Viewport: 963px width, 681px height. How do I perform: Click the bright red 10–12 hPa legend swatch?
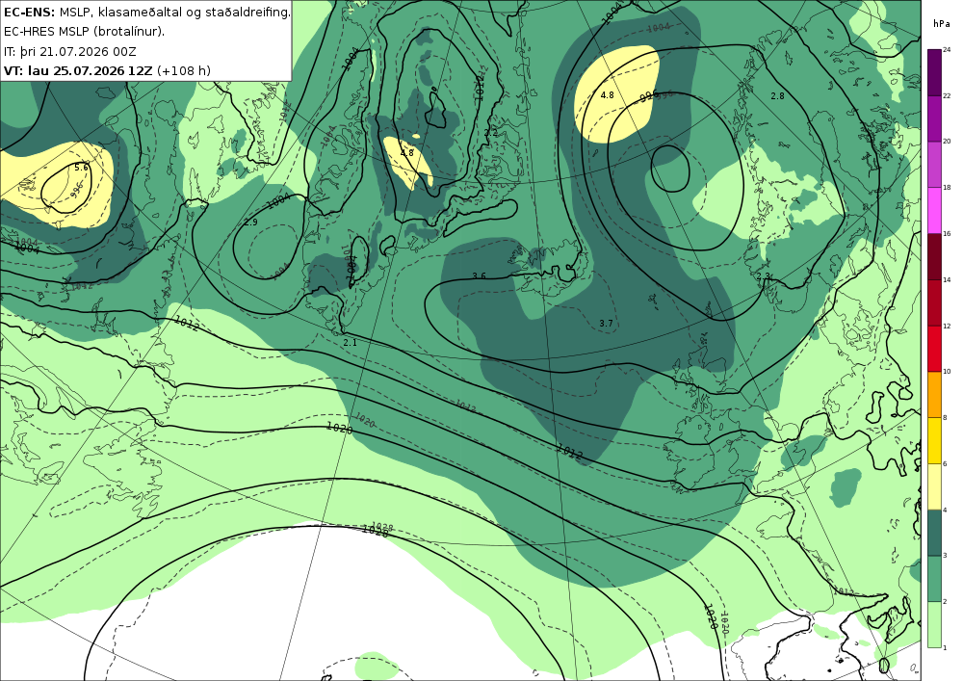(x=934, y=349)
